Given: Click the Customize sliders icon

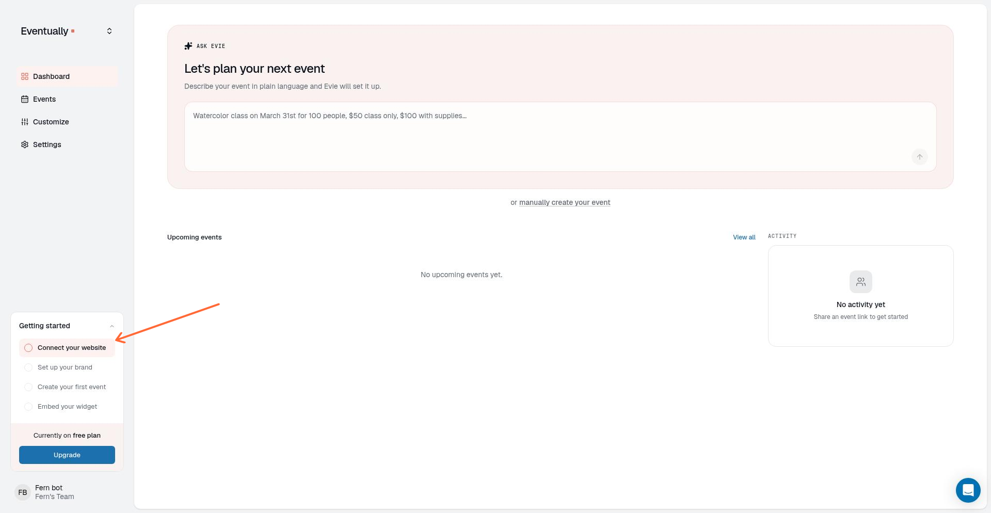Looking at the screenshot, I should pyautogui.click(x=25, y=122).
